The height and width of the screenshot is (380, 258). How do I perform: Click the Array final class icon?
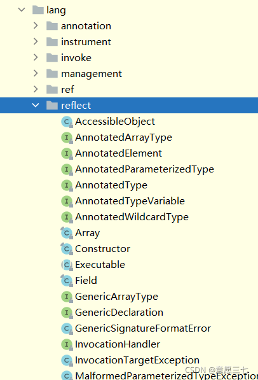point(67,233)
